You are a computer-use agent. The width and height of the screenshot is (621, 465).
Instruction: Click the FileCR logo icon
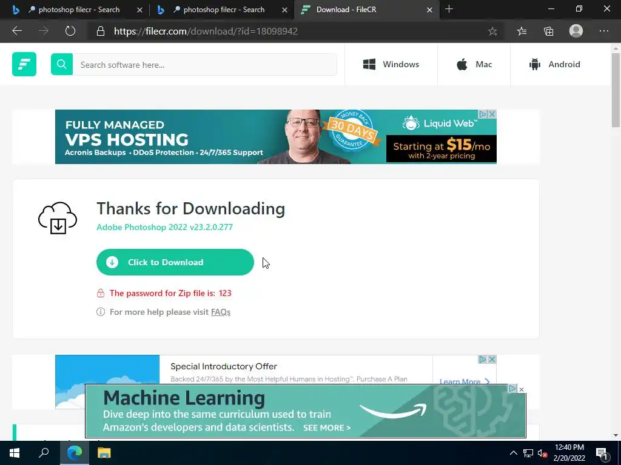(x=24, y=64)
